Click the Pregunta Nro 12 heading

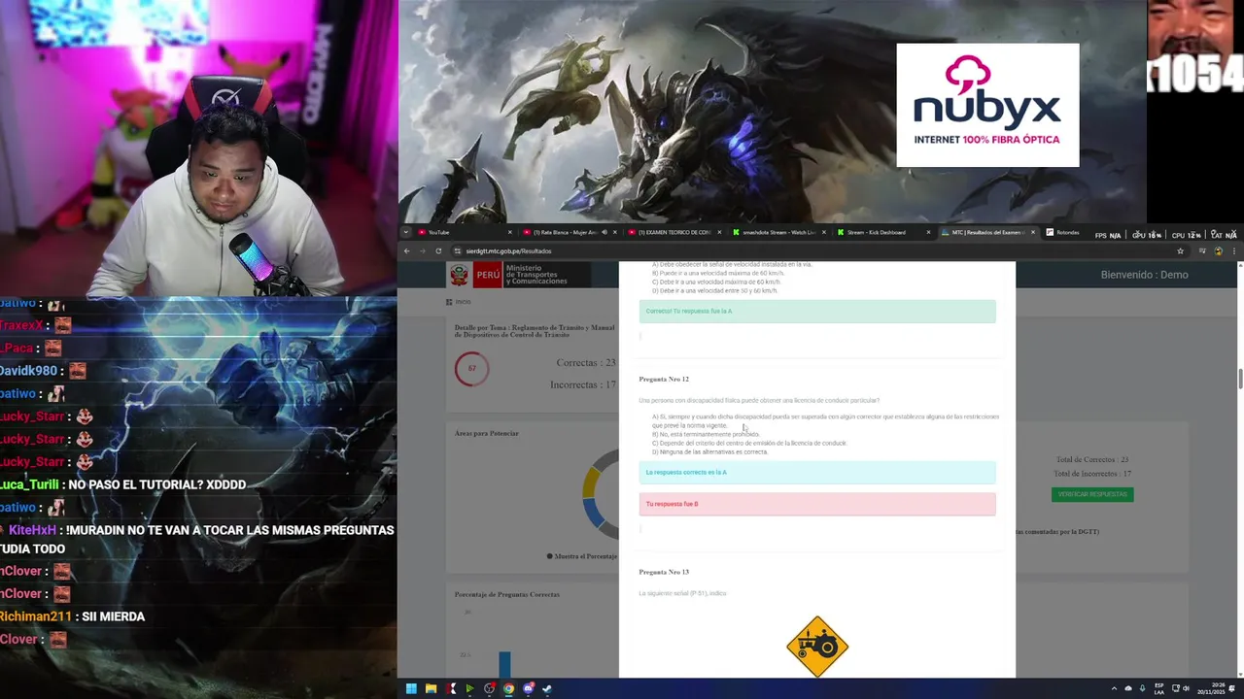(664, 379)
